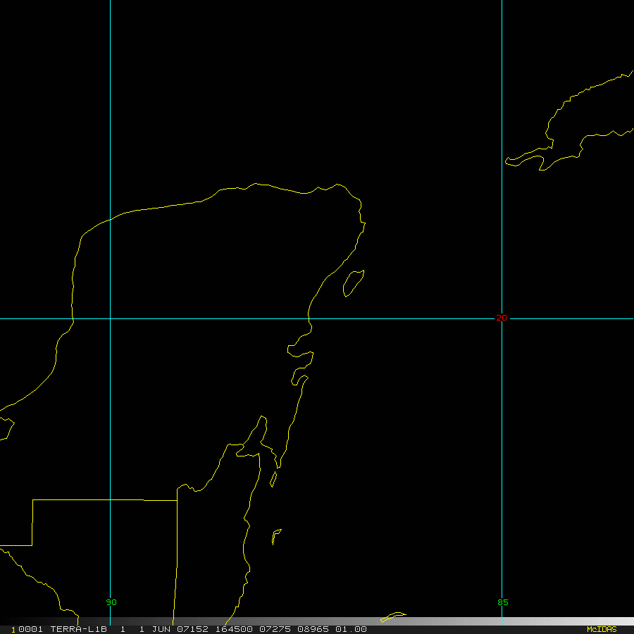Click the western Cuba outline
The height and width of the screenshot is (634, 634).
tap(564, 134)
